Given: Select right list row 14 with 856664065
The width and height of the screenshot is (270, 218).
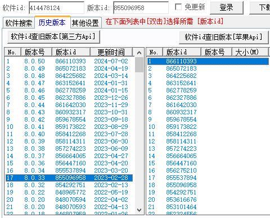Looking at the screenshot, I should point(208,156).
